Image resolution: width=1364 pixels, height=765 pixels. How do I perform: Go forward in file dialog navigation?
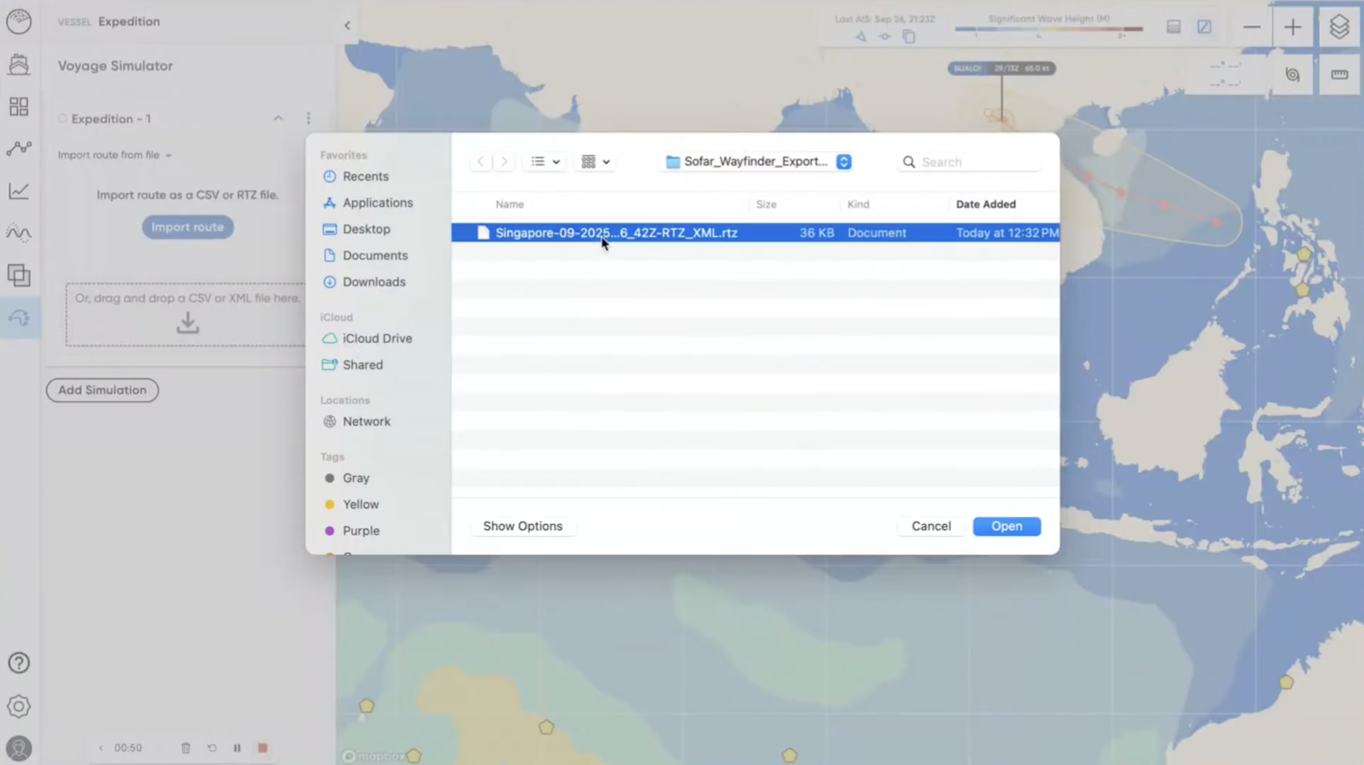504,161
